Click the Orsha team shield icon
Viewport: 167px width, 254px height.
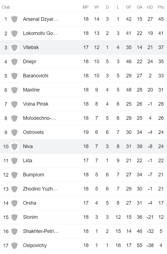point(14,203)
